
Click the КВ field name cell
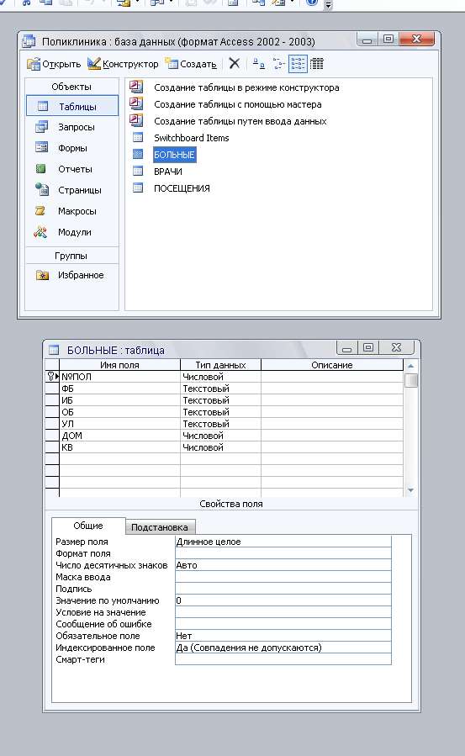pyautogui.click(x=119, y=447)
